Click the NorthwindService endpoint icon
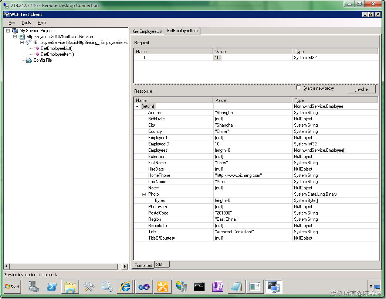Screen dimensions: 386x299 [22, 37]
